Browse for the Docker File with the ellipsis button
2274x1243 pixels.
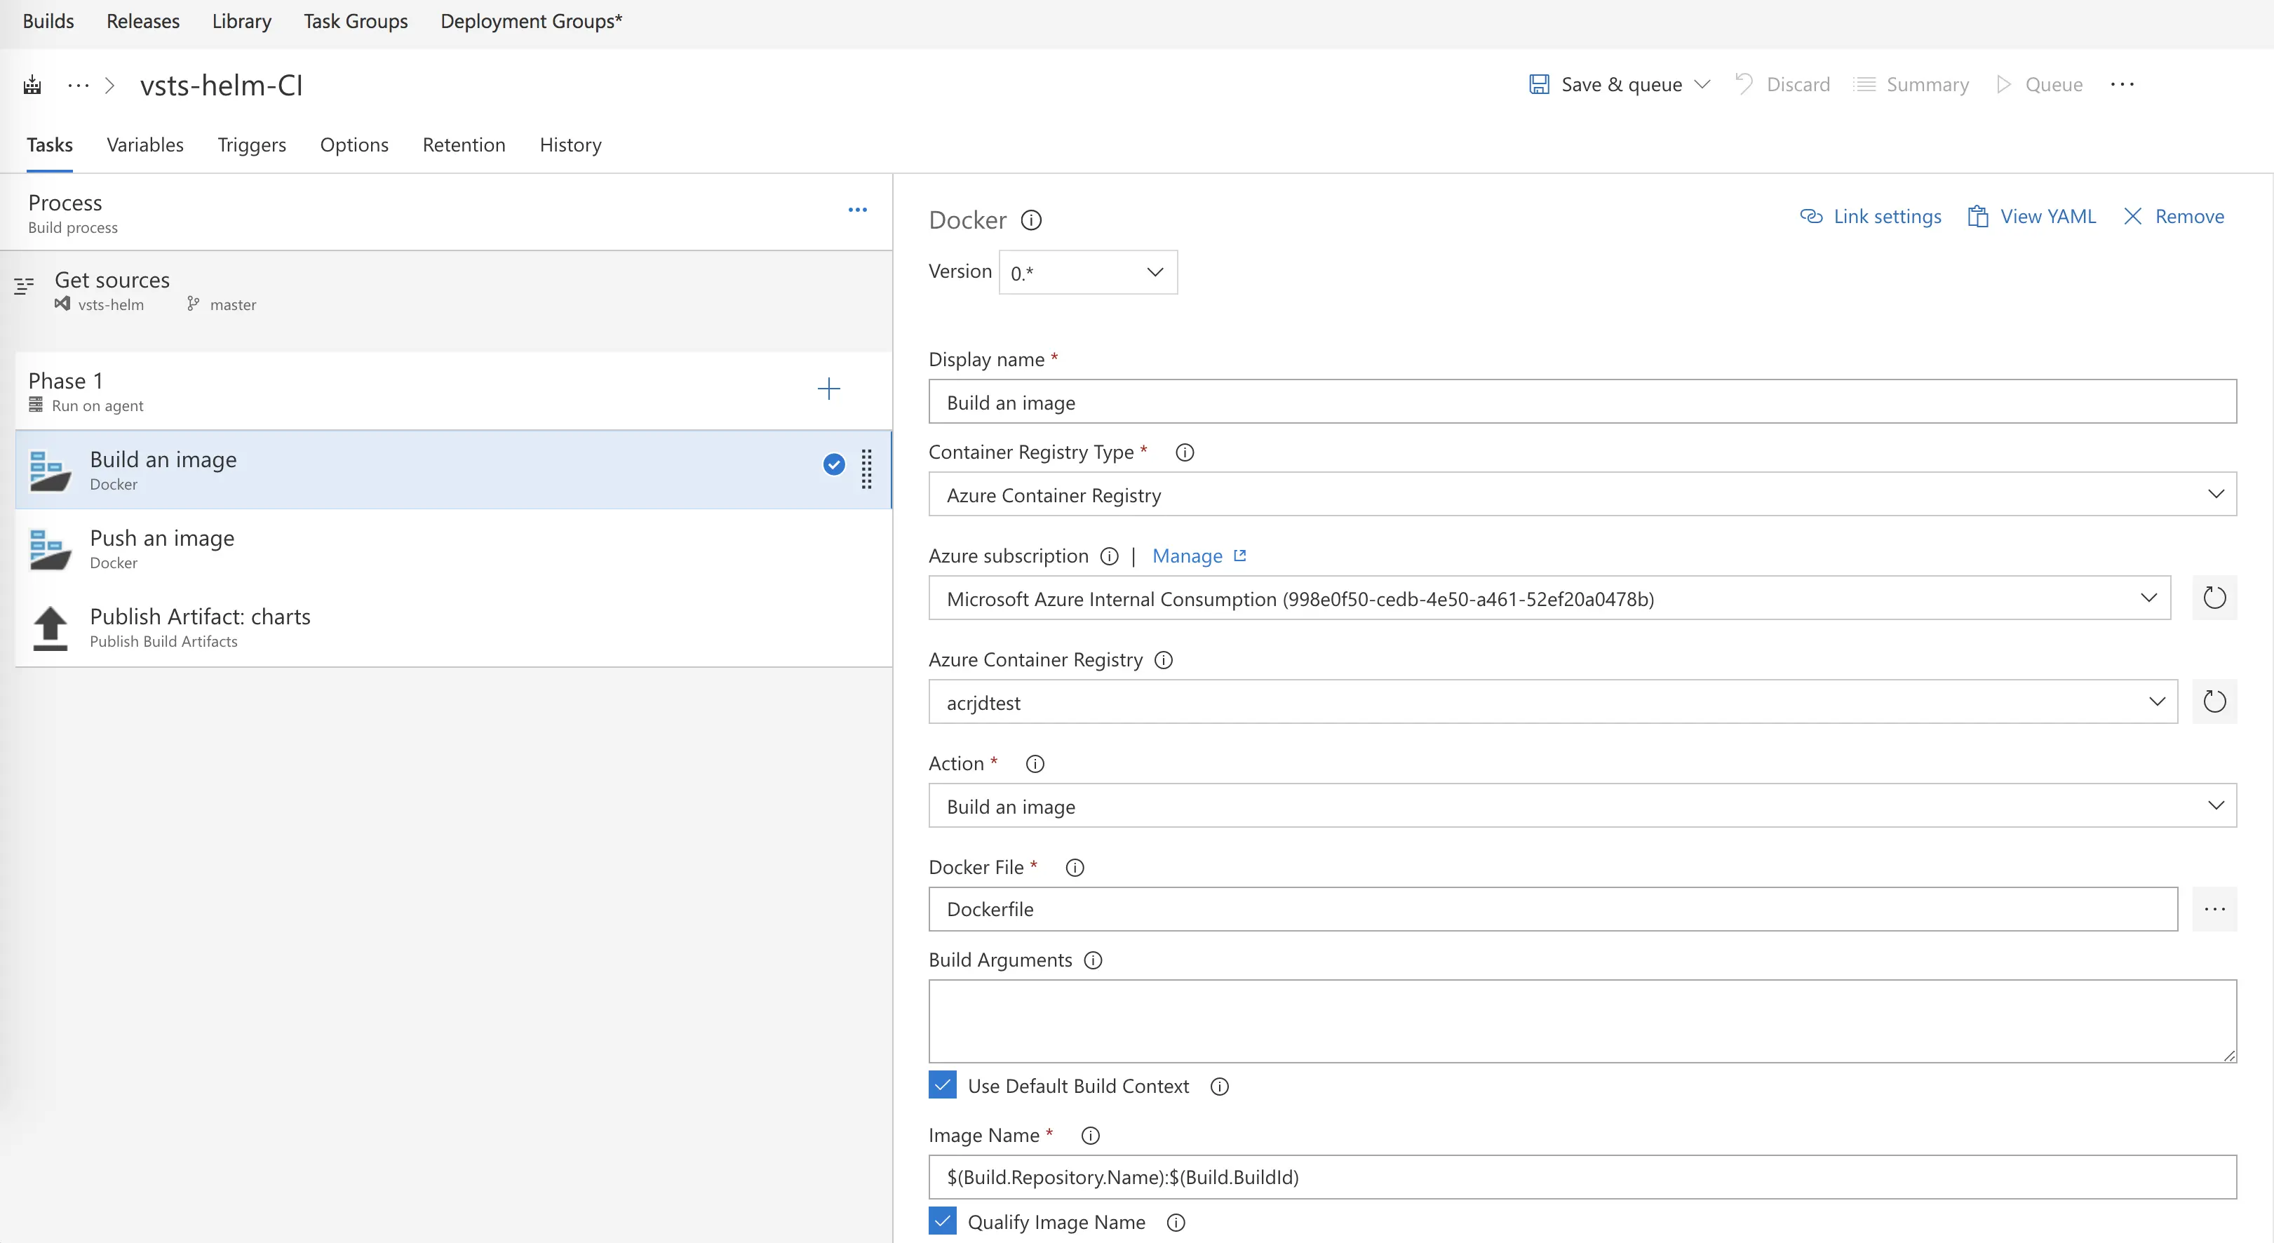tap(2214, 909)
